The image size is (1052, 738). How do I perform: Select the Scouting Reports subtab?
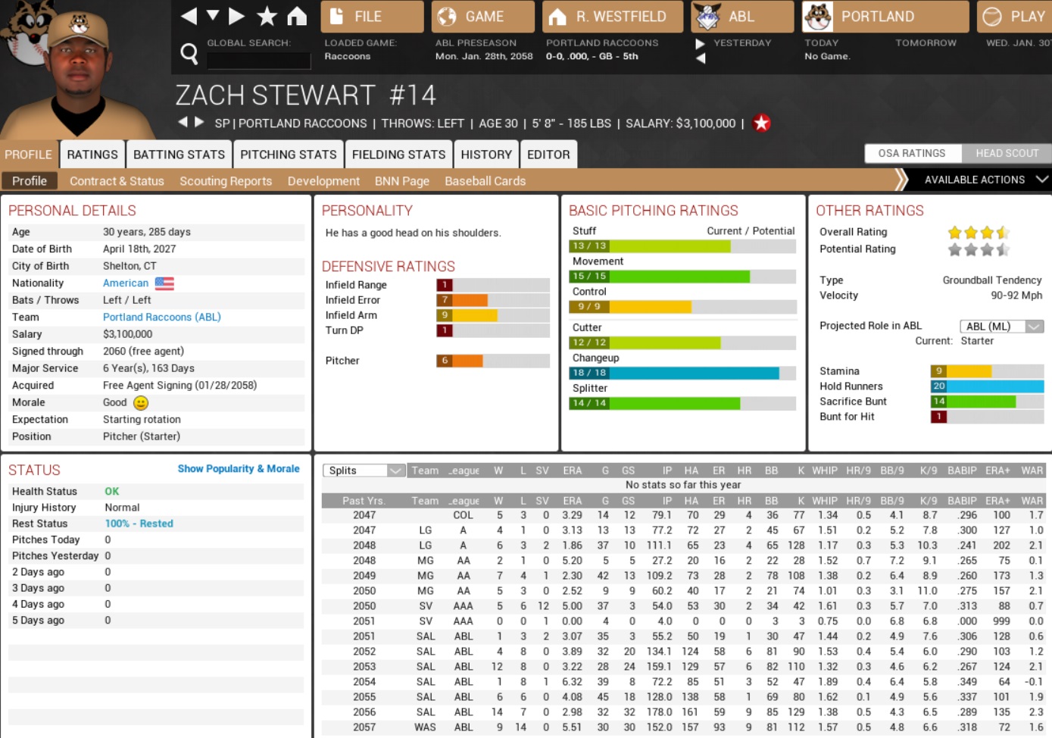pos(226,181)
